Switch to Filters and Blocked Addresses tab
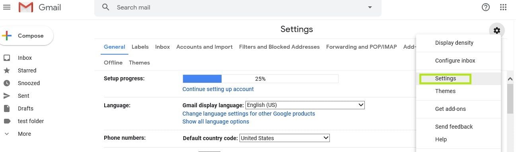 pyautogui.click(x=279, y=47)
